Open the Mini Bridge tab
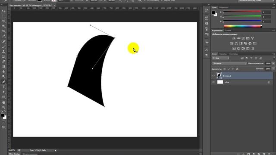The height and width of the screenshot is (155, 276). coord(14,154)
